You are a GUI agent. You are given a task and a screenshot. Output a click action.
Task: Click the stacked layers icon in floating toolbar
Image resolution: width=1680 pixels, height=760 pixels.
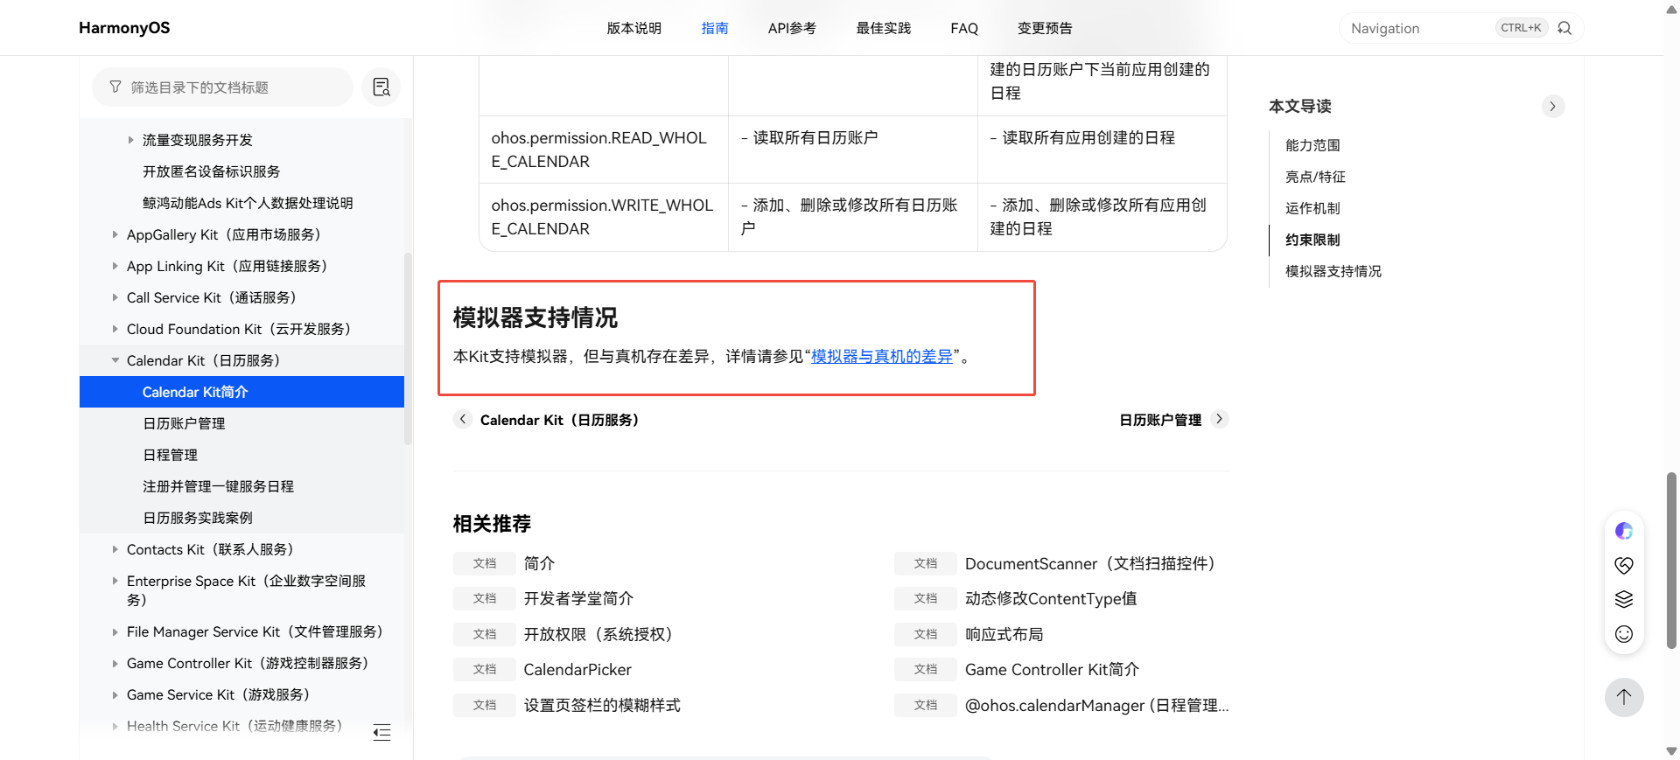click(1624, 599)
